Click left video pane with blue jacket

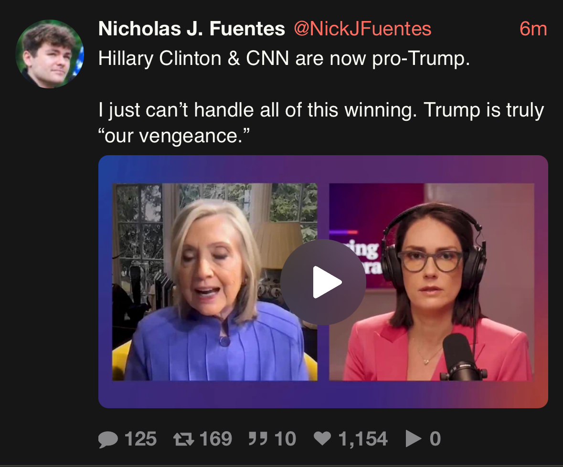click(215, 282)
